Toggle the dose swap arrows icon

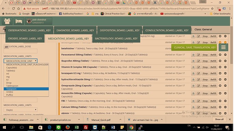tap(6, 47)
